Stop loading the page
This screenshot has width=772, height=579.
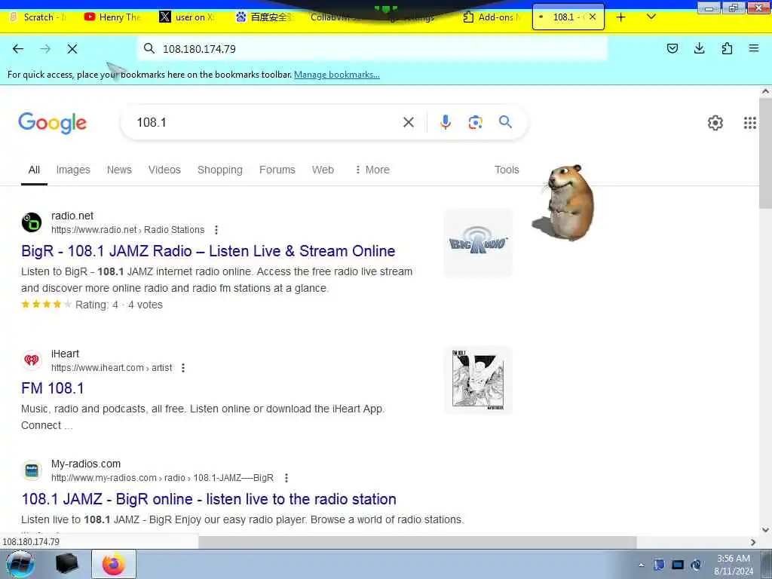72,49
